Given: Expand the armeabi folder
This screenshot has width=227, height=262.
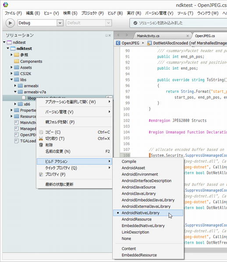Looking at the screenshot, I should [15, 86].
